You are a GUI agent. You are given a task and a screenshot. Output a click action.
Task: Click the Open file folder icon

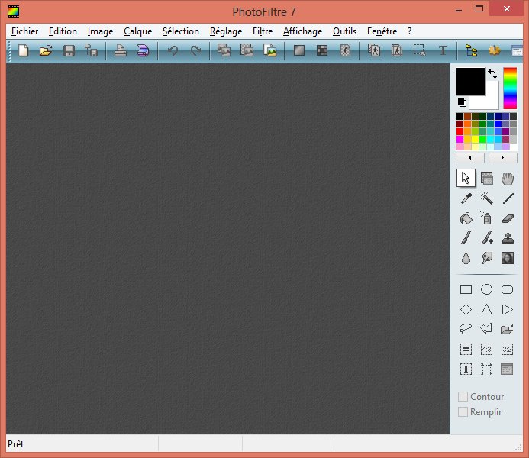pyautogui.click(x=46, y=51)
